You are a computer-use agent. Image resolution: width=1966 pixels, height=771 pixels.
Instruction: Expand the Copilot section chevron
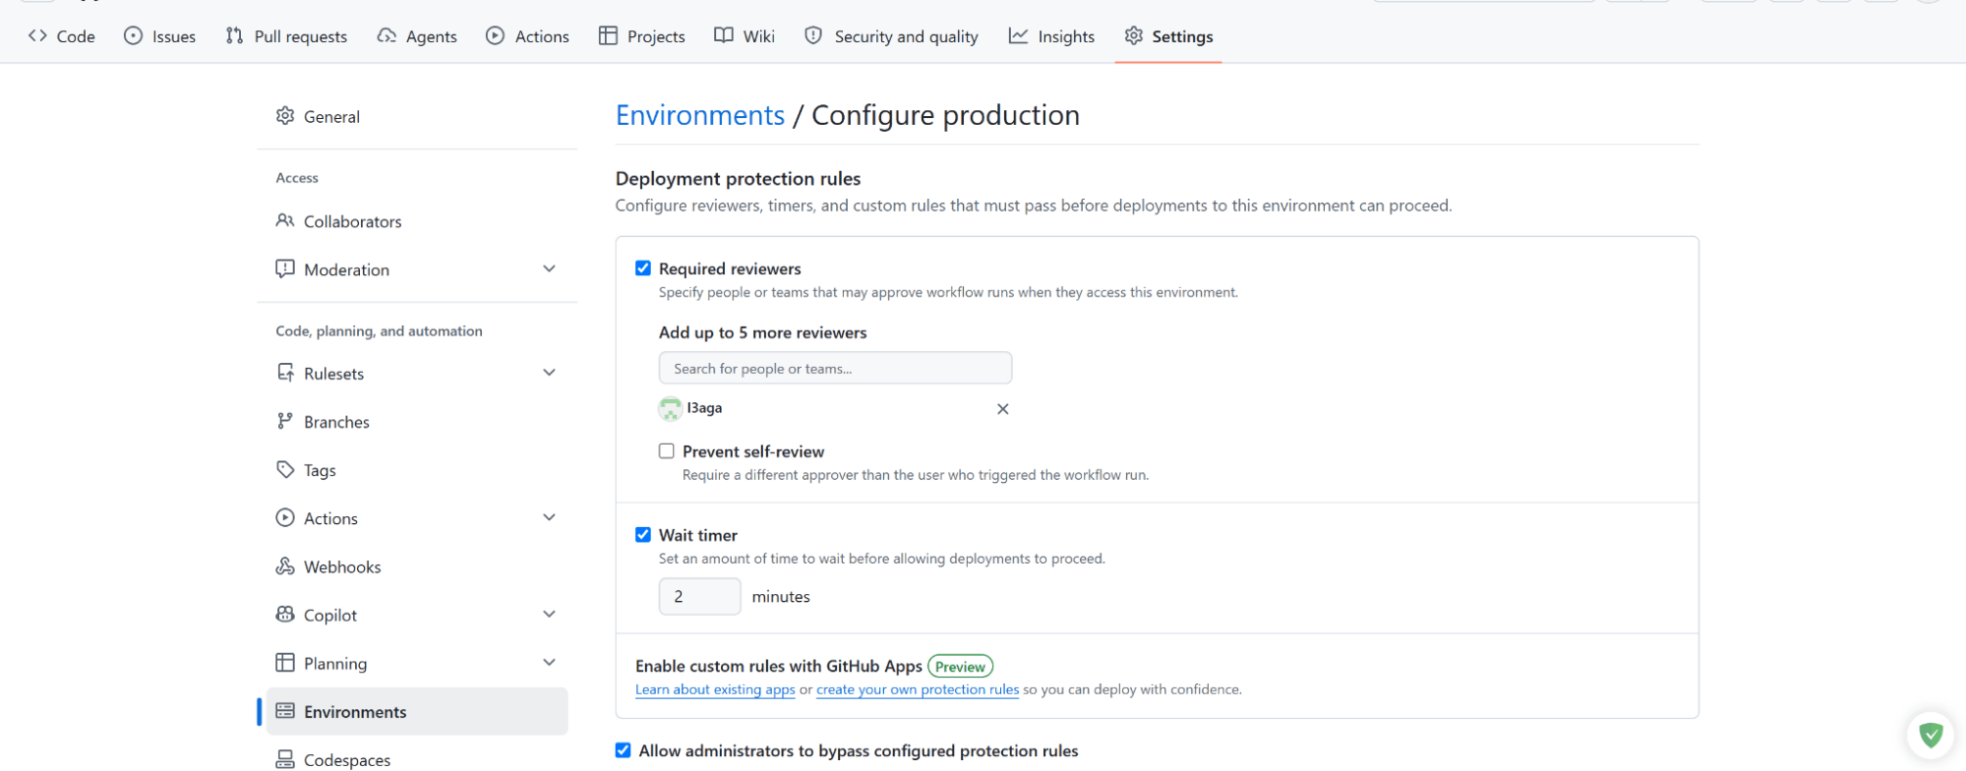point(549,615)
